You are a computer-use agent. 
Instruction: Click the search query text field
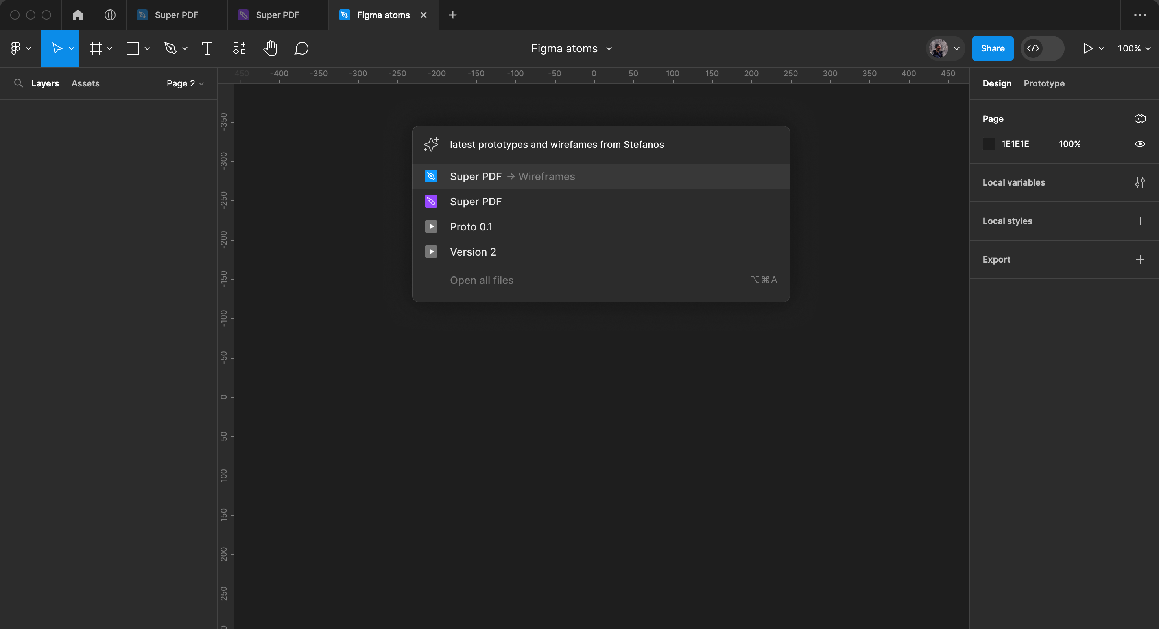click(x=557, y=144)
